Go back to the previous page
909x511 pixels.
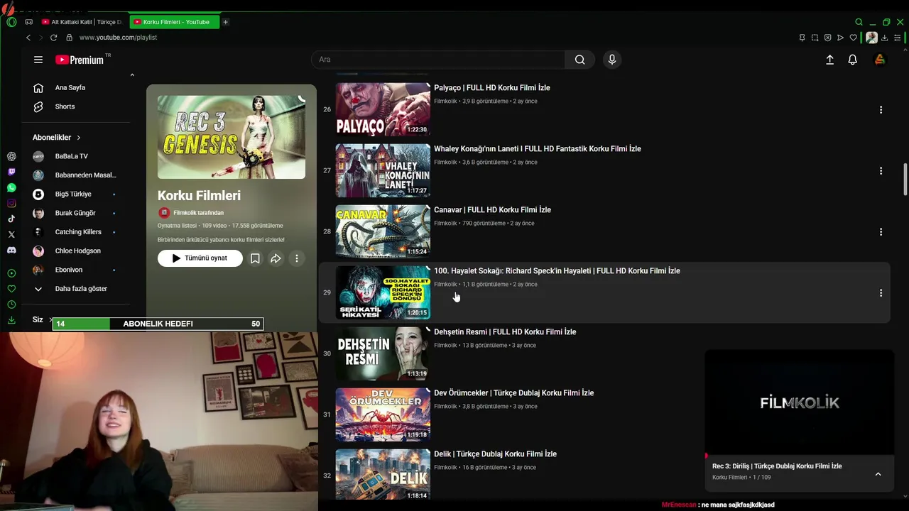[28, 38]
